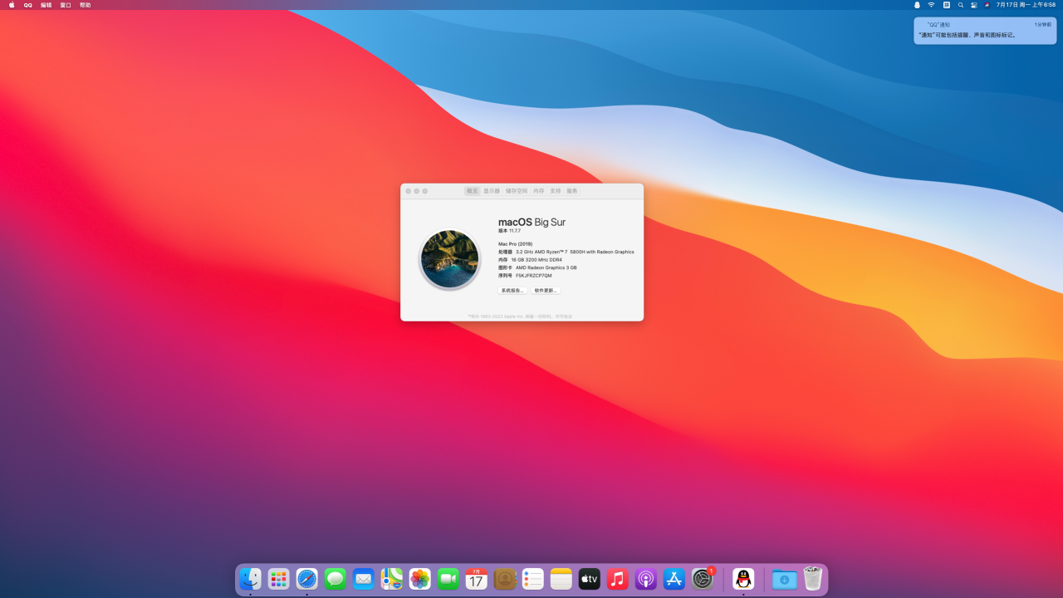Click the Big Sur round logo image
This screenshot has height=598, width=1063.
449,259
